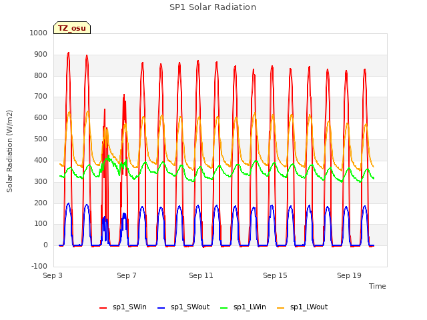The image size is (427, 320).
Task: Click the Sep 7 tick label
Action: (x=127, y=275)
